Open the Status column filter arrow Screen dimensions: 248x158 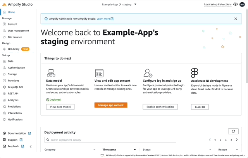click(210, 150)
